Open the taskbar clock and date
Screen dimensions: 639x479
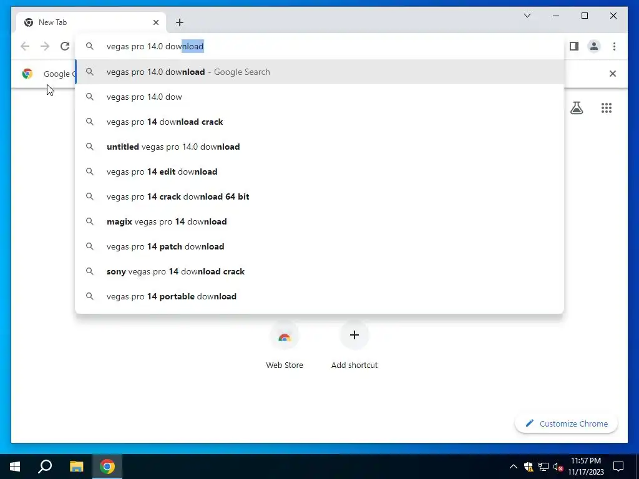point(586,467)
